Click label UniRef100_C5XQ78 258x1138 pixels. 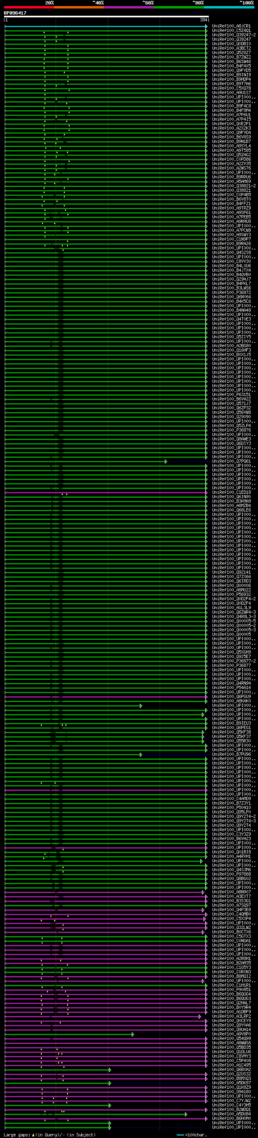[231, 88]
